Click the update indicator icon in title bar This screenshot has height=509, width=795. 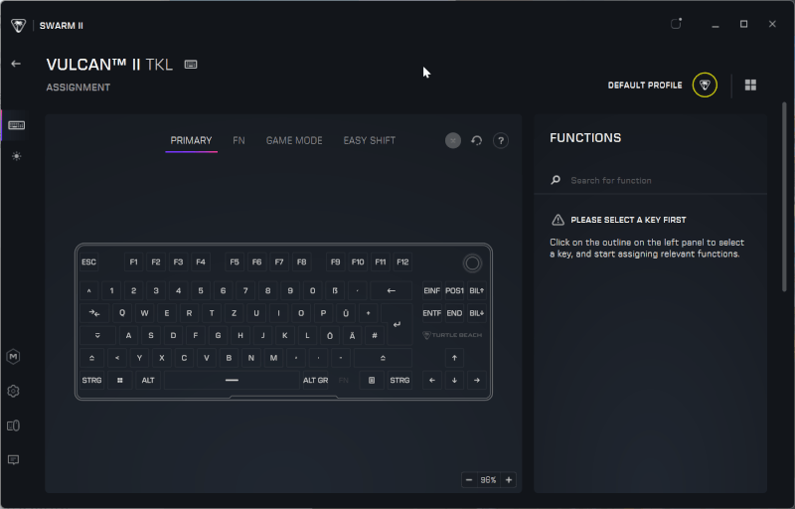pos(676,23)
